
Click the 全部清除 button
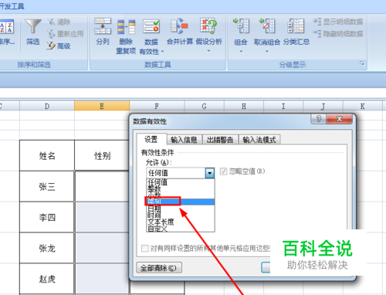[159, 268]
